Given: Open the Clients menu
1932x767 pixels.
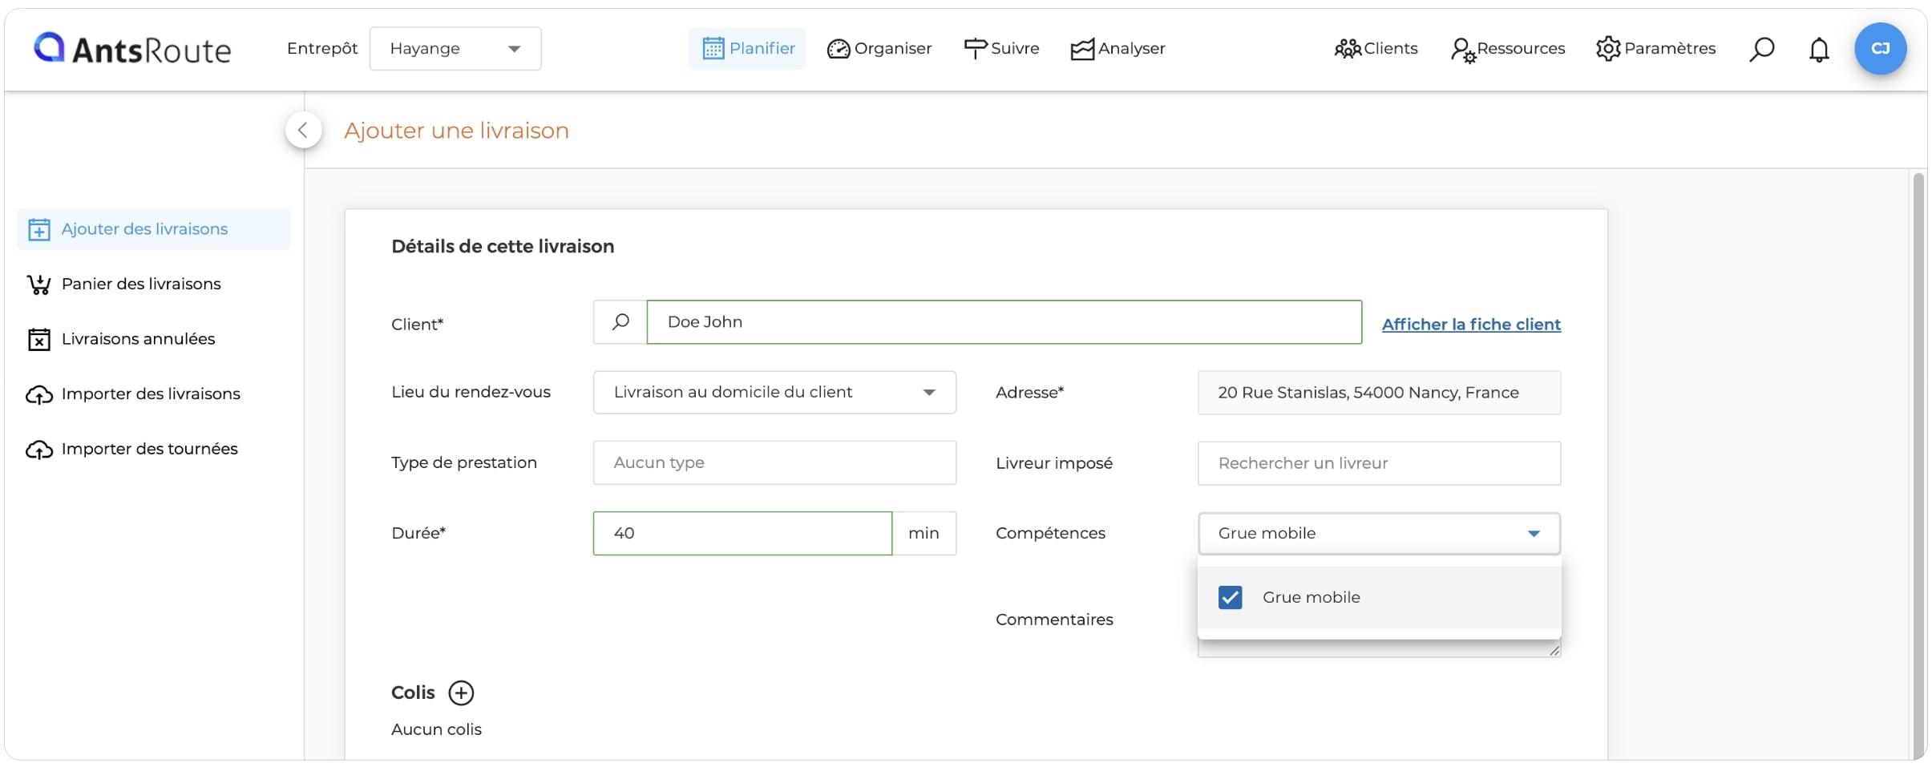Looking at the screenshot, I should point(1376,49).
